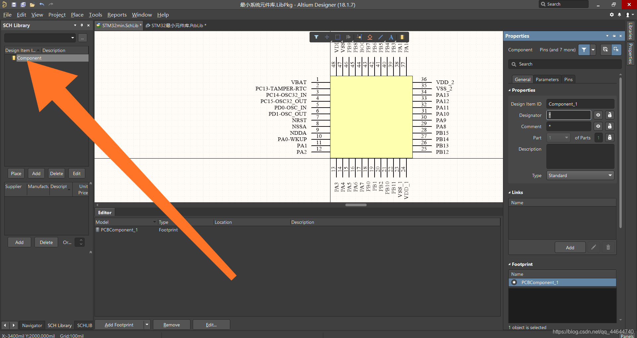Switch to the Pins tab in Properties
The image size is (637, 338).
point(568,79)
